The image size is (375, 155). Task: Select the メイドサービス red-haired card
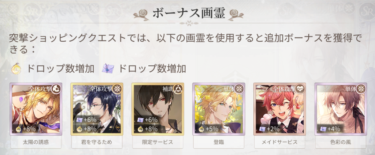pos(279,109)
